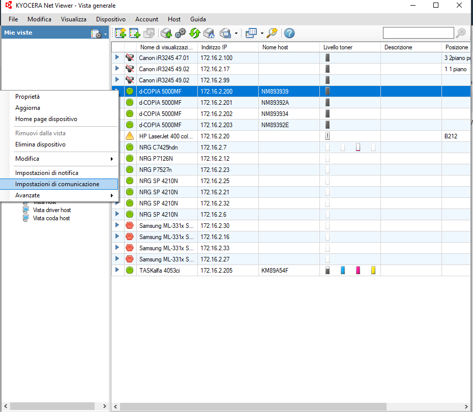Sort by Descrizione column header

[x=411, y=47]
